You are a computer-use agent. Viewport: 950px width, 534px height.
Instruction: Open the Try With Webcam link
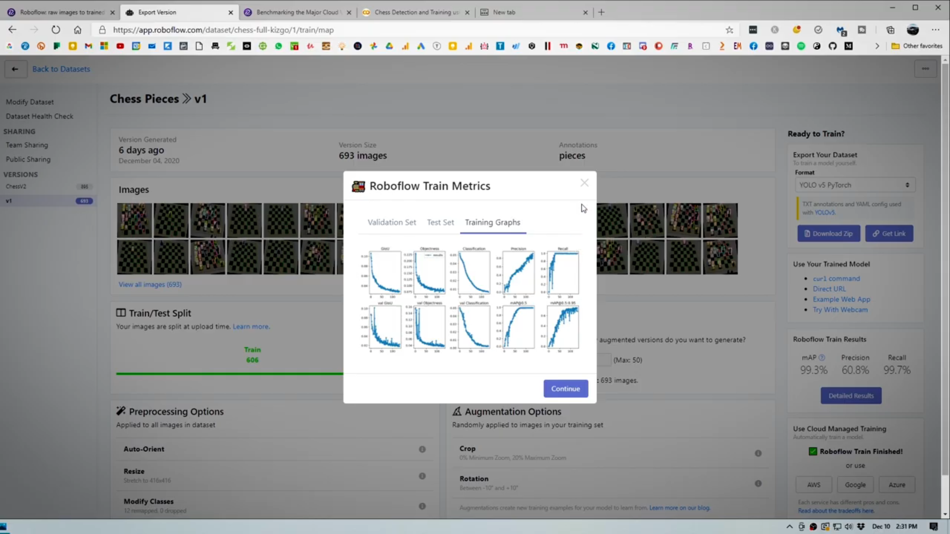[x=840, y=310]
